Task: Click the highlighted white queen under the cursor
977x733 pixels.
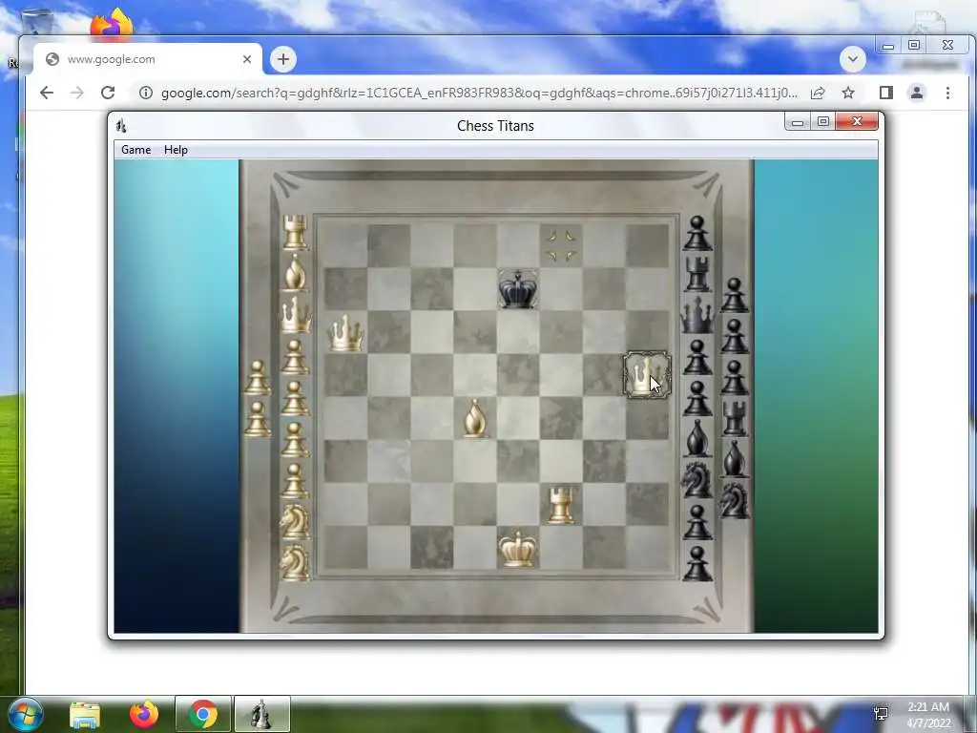Action: click(648, 374)
